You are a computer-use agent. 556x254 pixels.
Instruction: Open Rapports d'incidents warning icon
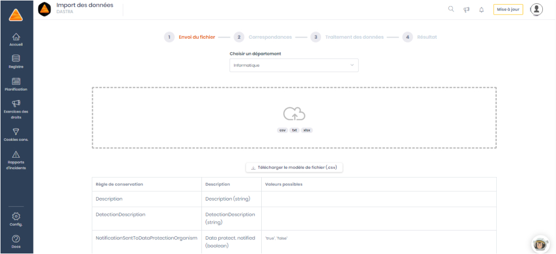point(16,154)
